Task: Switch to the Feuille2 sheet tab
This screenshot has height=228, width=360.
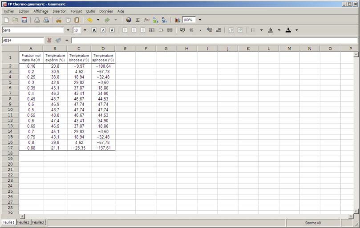Action: [23, 222]
